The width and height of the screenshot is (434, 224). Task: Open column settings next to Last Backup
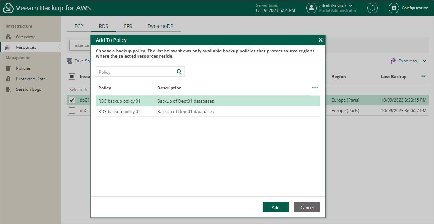click(424, 76)
